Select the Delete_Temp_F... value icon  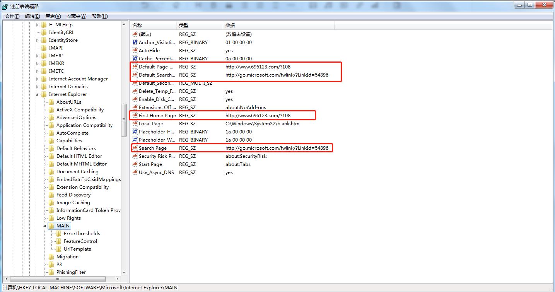(x=135, y=91)
